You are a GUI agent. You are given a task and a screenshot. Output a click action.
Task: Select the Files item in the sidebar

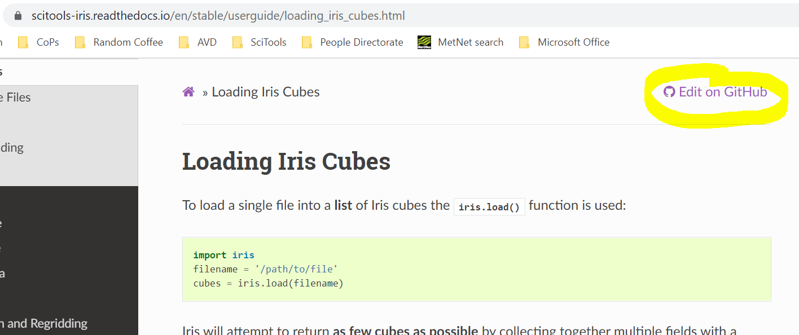[x=15, y=97]
